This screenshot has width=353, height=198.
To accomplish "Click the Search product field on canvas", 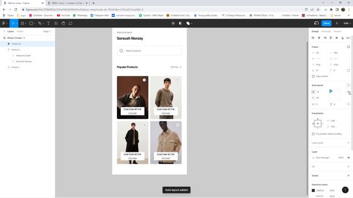I will tap(149, 51).
